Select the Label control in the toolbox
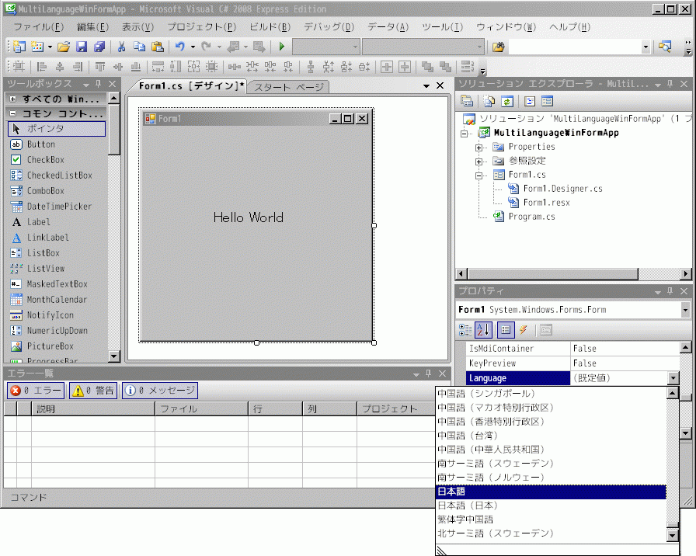Image resolution: width=696 pixels, height=556 pixels. click(x=57, y=222)
